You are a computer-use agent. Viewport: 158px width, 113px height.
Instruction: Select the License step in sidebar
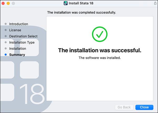pos(15,30)
